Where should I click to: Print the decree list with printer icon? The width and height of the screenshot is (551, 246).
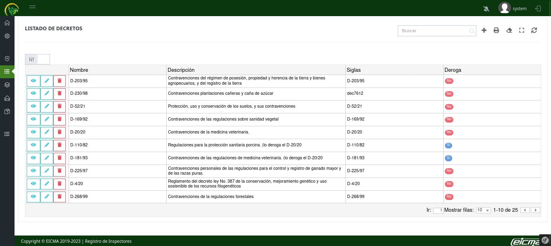click(497, 31)
